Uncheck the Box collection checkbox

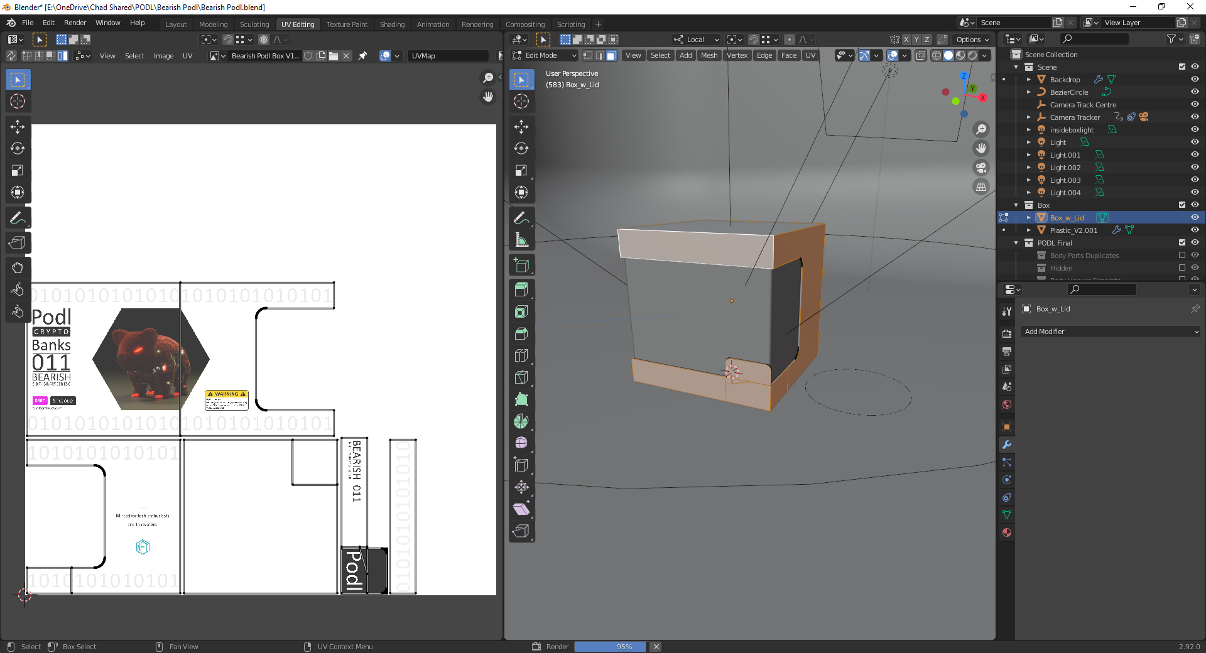tap(1182, 205)
